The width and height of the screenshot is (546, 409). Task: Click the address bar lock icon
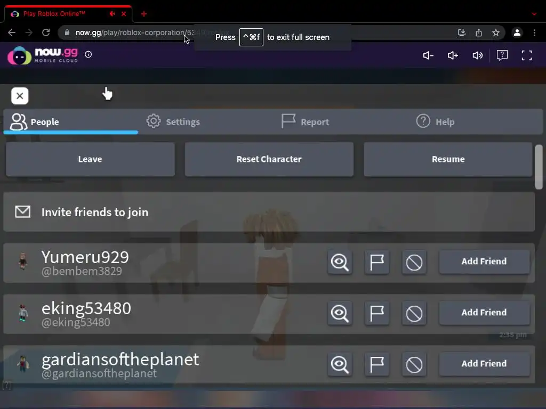pos(67,32)
